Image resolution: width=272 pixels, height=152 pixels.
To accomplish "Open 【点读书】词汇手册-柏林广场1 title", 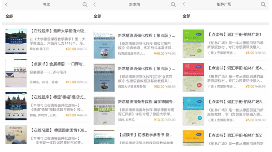I will tap(235, 35).
